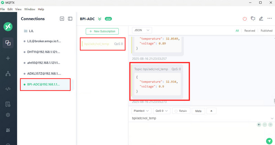Open the Window menu
The width and height of the screenshot is (275, 145).
pyautogui.click(x=30, y=9)
